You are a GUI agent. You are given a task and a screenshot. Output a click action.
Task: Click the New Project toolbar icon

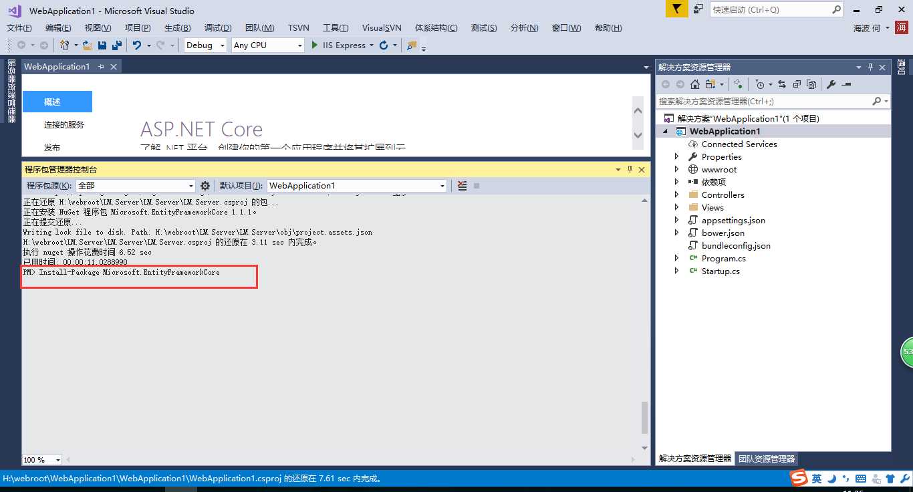pyautogui.click(x=65, y=45)
